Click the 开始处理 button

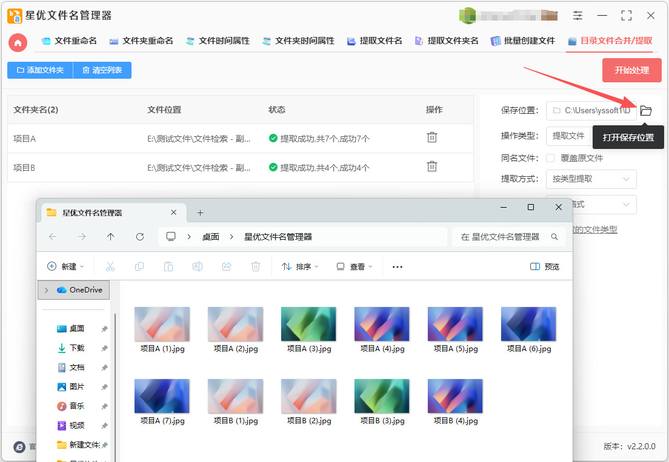(x=631, y=70)
